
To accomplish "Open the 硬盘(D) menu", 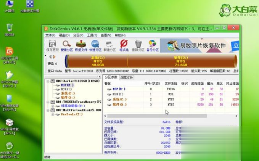I will pos(64,35).
